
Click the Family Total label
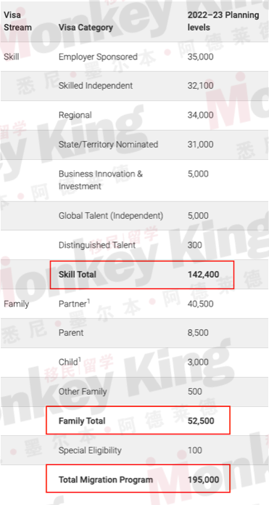(x=82, y=421)
